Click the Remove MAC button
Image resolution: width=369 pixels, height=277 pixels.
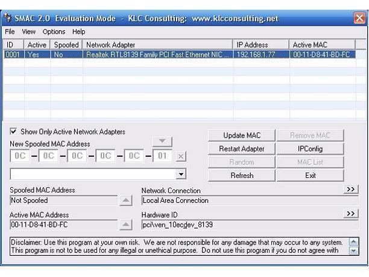click(310, 135)
